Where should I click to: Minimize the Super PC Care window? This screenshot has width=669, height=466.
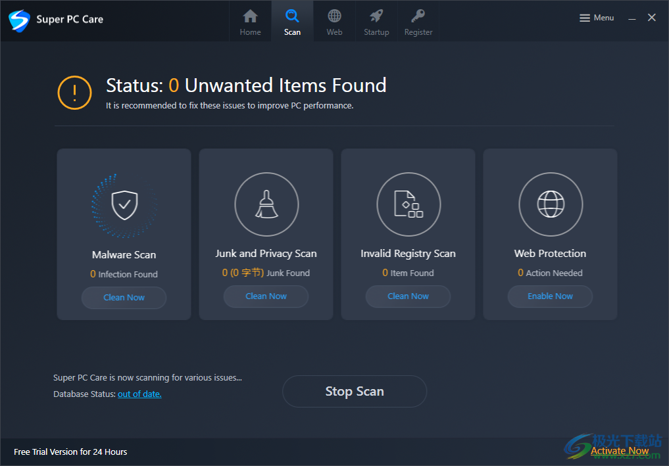pos(632,18)
